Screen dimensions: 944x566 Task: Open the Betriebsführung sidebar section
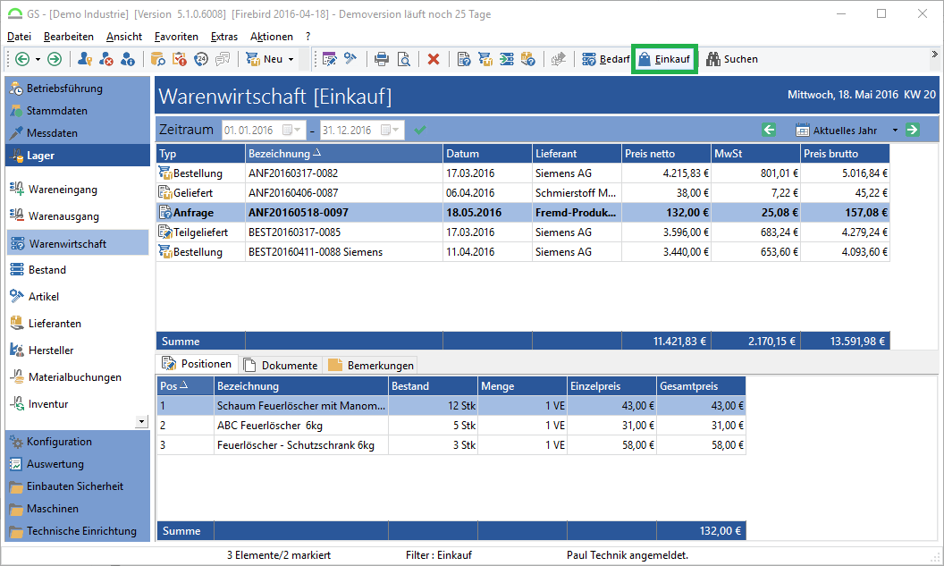77,89
